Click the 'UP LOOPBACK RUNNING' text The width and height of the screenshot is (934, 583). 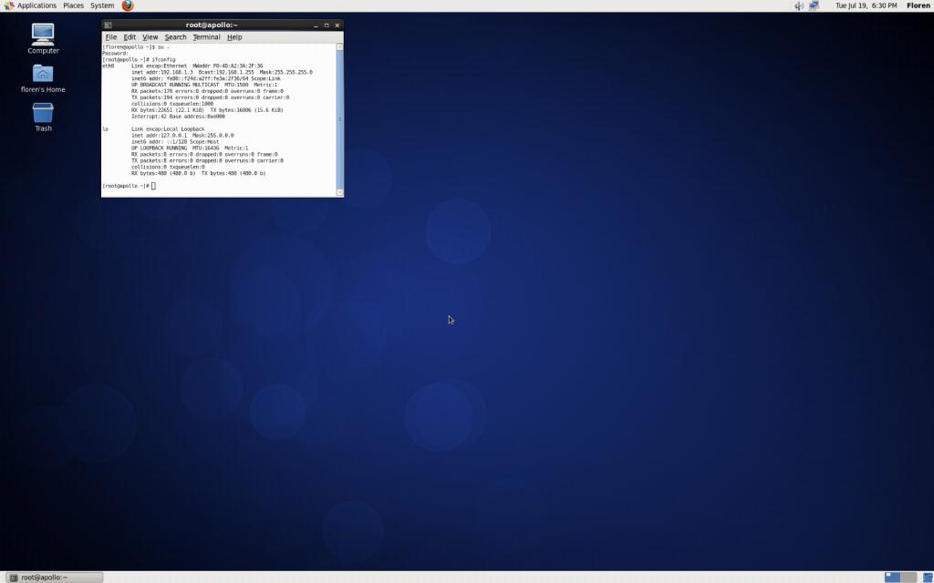tap(159, 148)
